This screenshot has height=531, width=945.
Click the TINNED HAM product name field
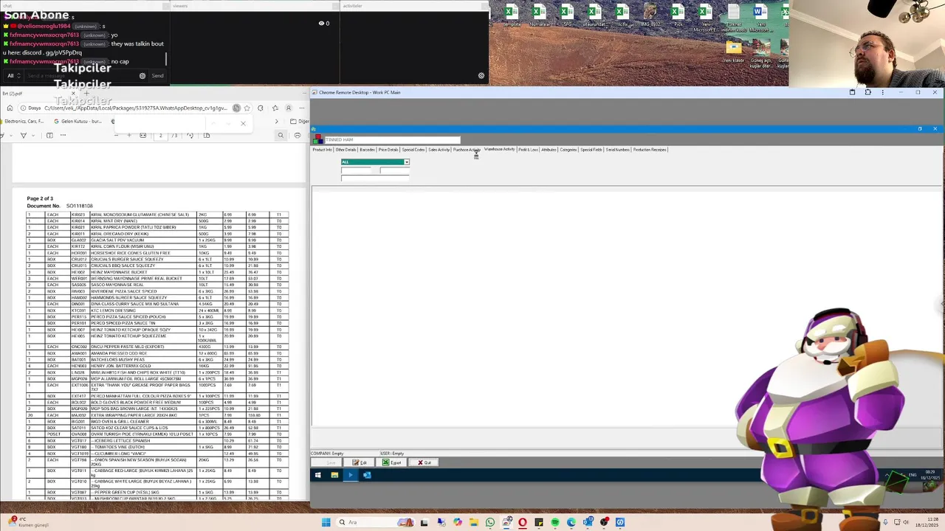(x=392, y=139)
